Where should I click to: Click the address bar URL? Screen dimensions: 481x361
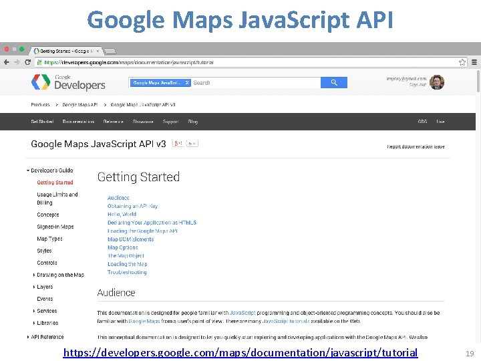point(129,62)
